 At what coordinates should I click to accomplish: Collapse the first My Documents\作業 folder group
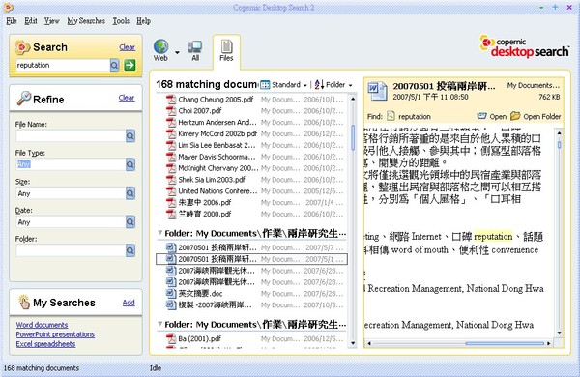click(160, 233)
